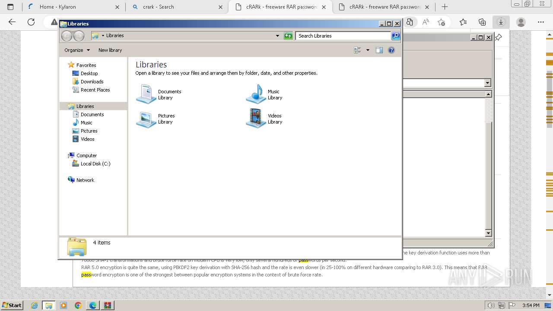This screenshot has height=311, width=553.
Task: Click the pin icon of the downloads panel
Action: pos(499,38)
